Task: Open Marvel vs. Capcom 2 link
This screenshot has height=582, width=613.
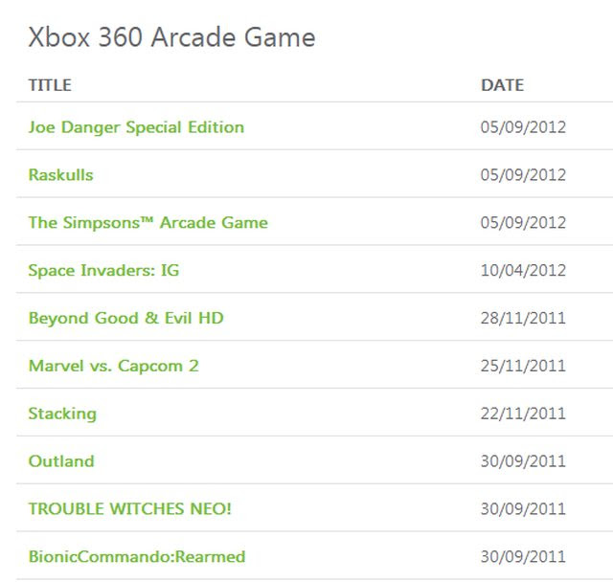Action: point(114,366)
